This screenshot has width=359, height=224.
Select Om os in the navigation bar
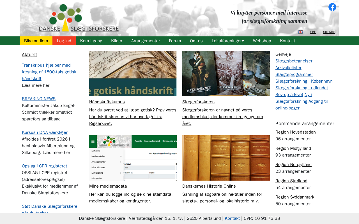[x=196, y=41]
